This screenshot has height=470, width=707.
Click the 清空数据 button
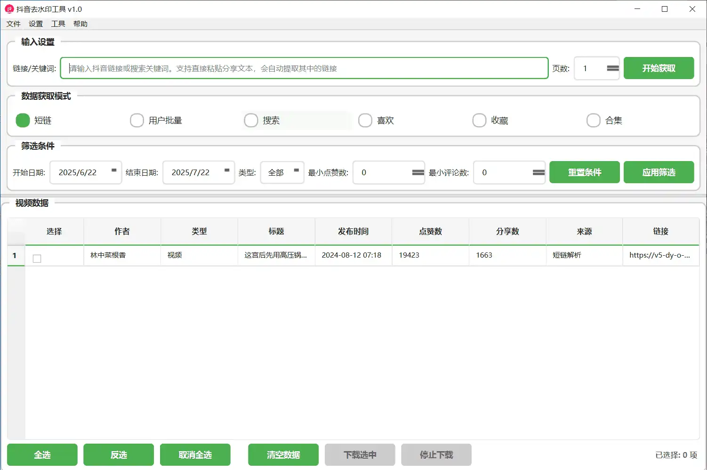point(283,455)
